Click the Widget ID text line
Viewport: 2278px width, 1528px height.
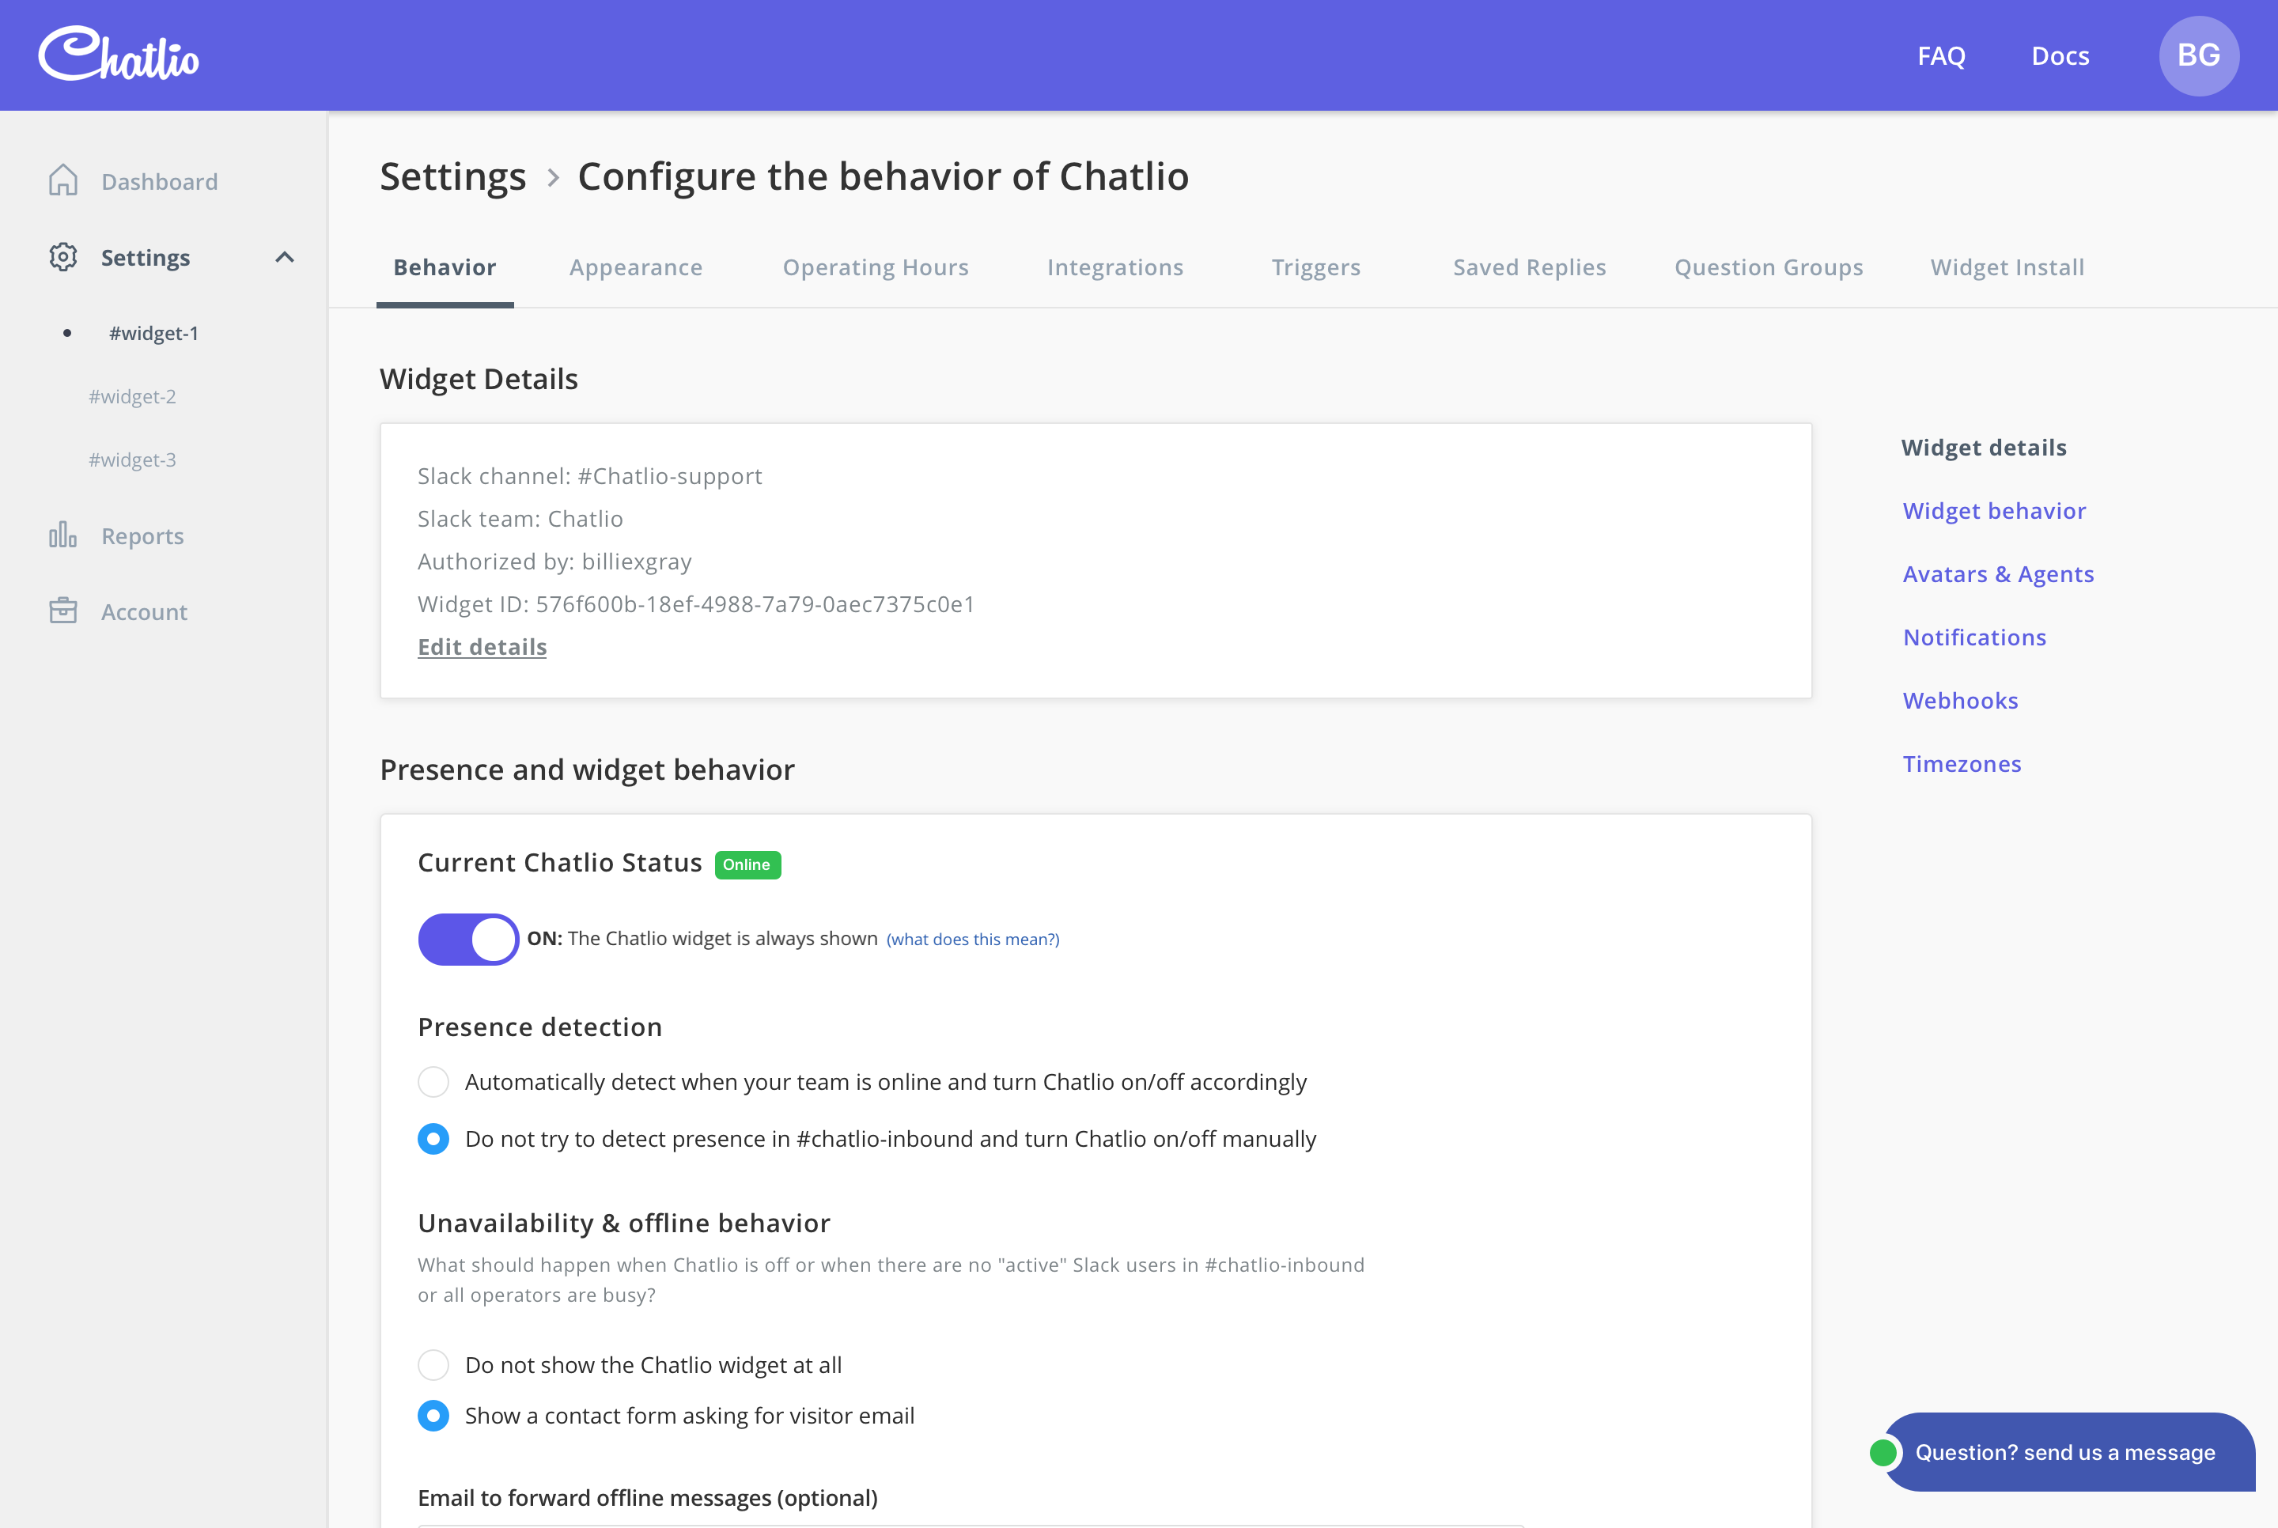(x=696, y=604)
